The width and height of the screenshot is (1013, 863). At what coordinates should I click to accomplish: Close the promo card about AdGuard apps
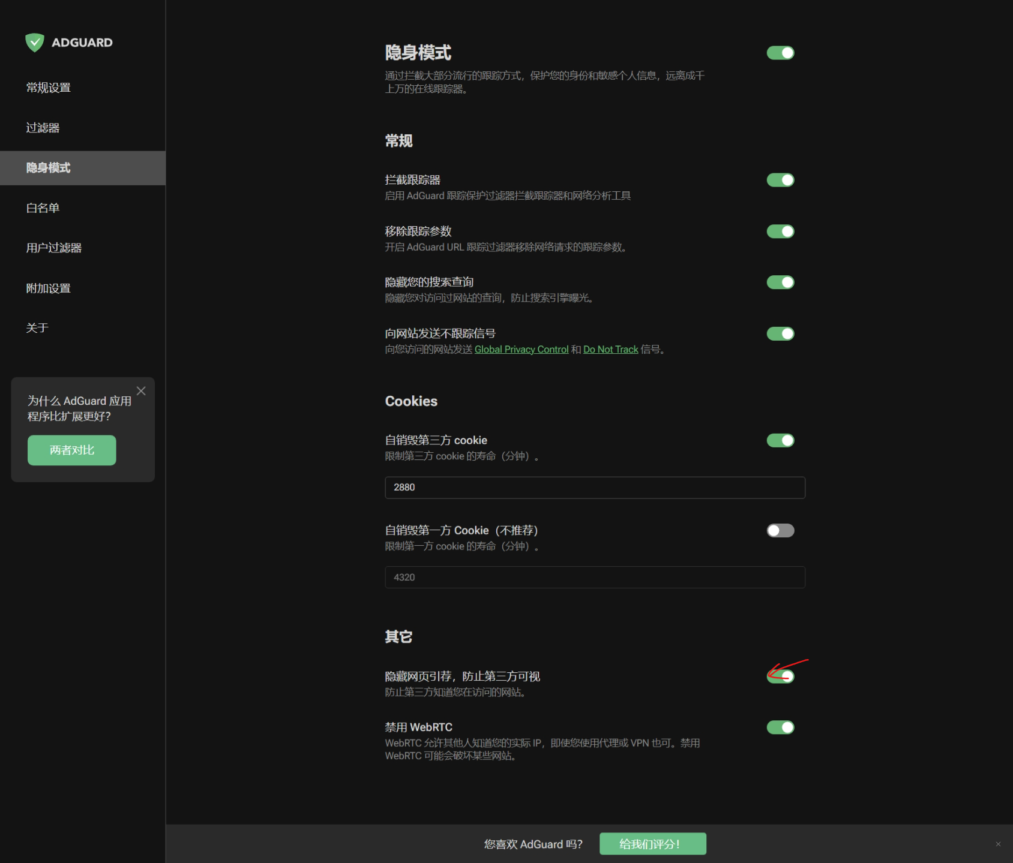141,391
